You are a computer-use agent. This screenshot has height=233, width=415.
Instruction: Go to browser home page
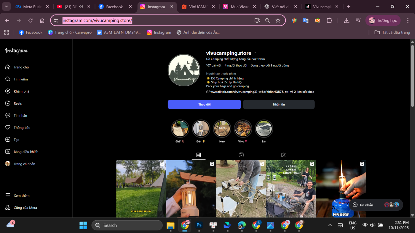(x=42, y=20)
